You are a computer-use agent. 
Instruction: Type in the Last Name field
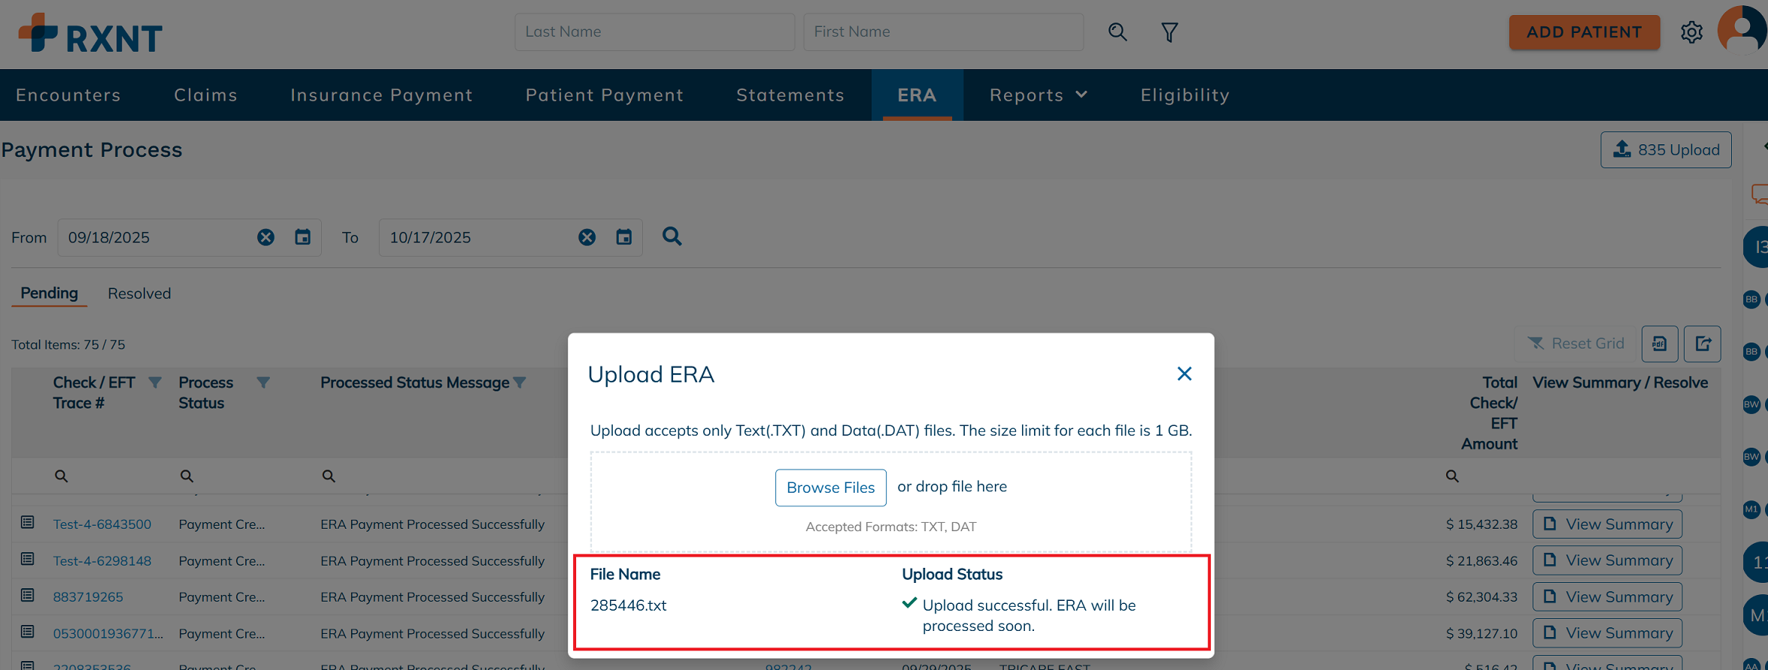[x=654, y=32]
